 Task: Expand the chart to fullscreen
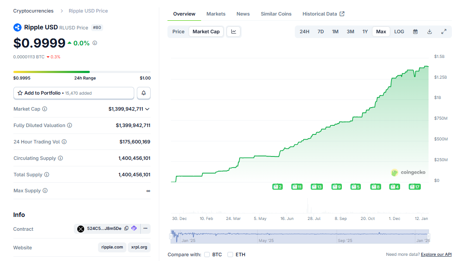tap(444, 32)
